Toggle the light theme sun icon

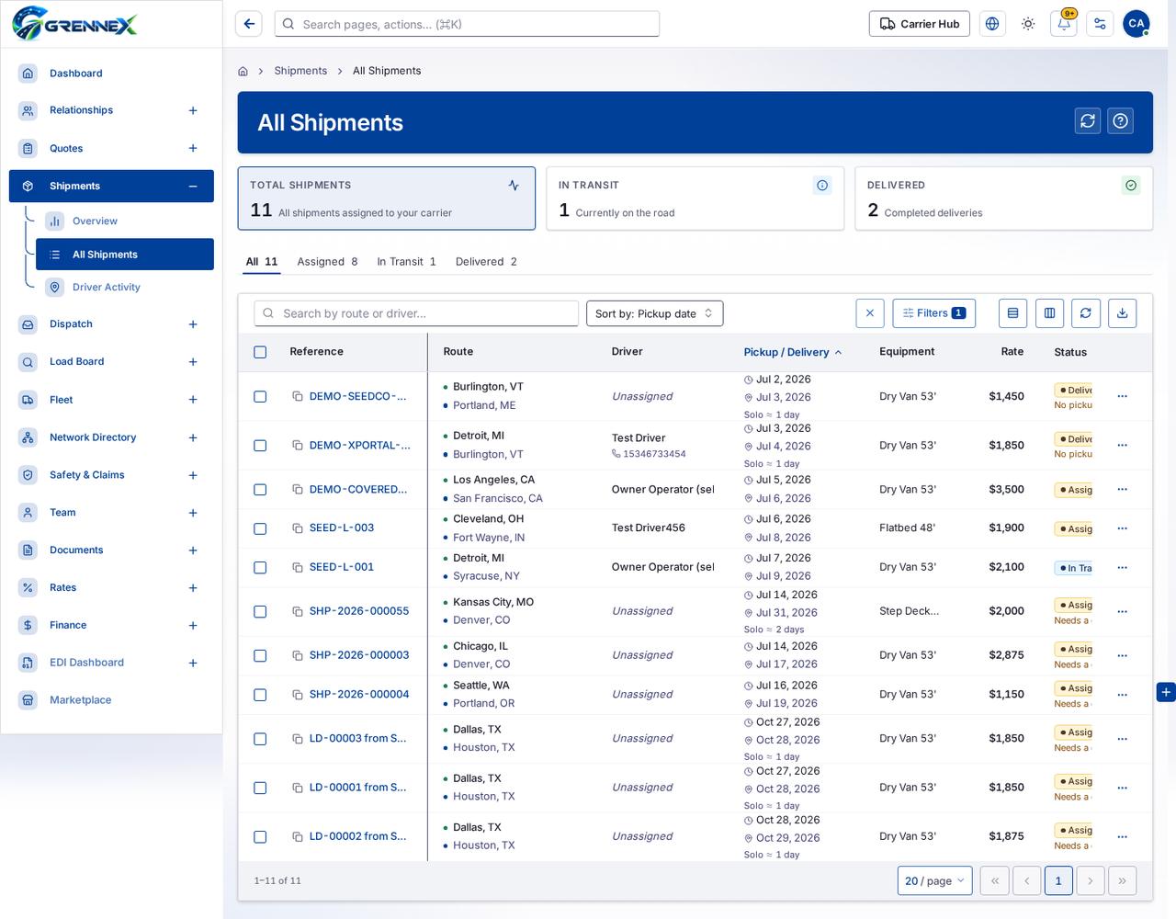pyautogui.click(x=1028, y=24)
